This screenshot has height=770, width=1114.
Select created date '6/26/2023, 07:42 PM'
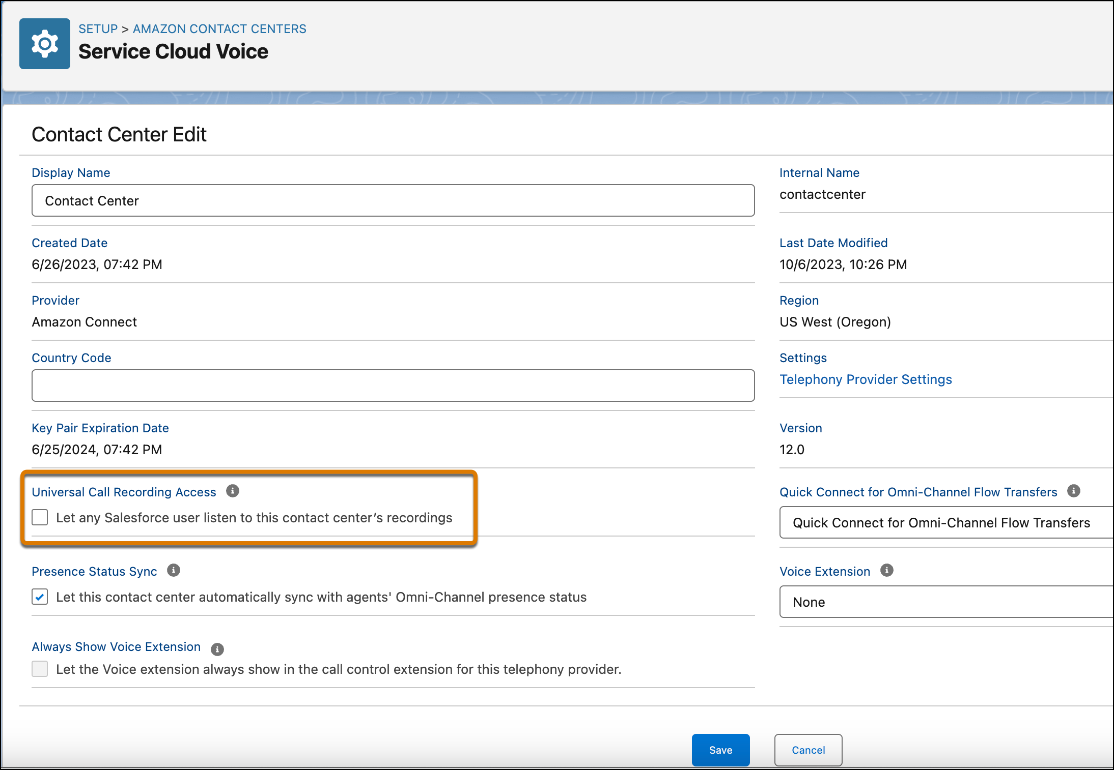(97, 264)
